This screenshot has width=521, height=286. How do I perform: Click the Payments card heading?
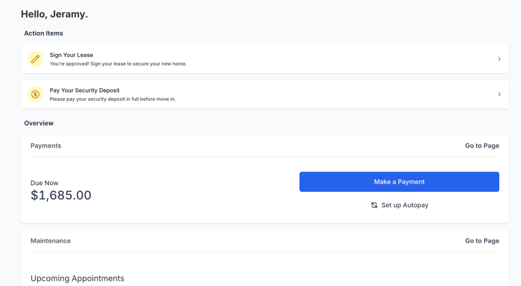46,146
